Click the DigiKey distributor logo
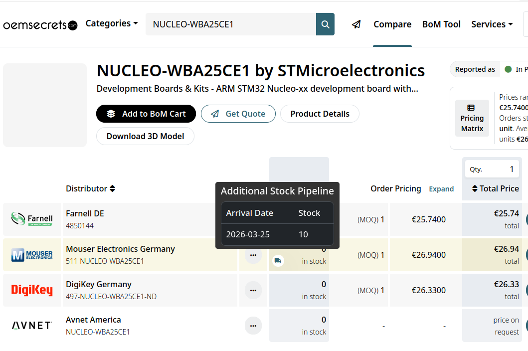This screenshot has width=528, height=351. 32,290
